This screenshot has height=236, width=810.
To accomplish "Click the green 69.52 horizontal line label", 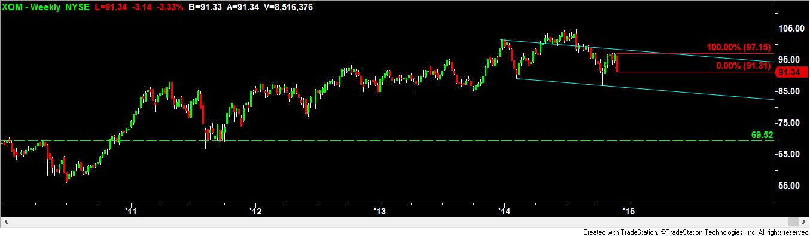I will point(762,136).
